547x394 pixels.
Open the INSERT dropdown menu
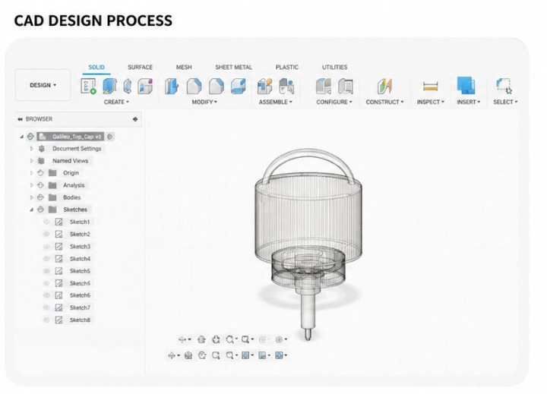(469, 102)
